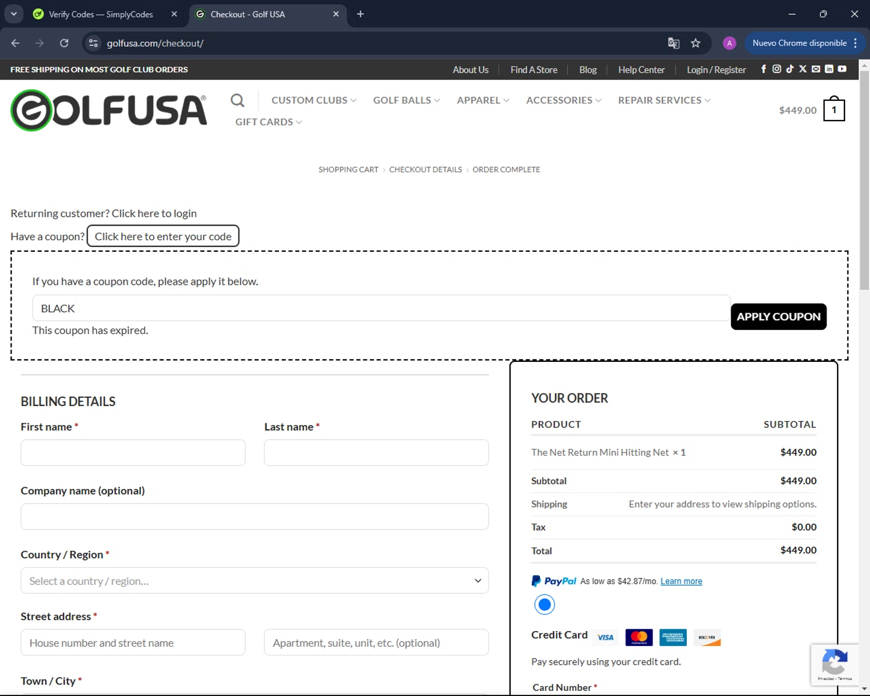Image resolution: width=870 pixels, height=696 pixels.
Task: Focus the Last name field
Action: click(x=376, y=452)
